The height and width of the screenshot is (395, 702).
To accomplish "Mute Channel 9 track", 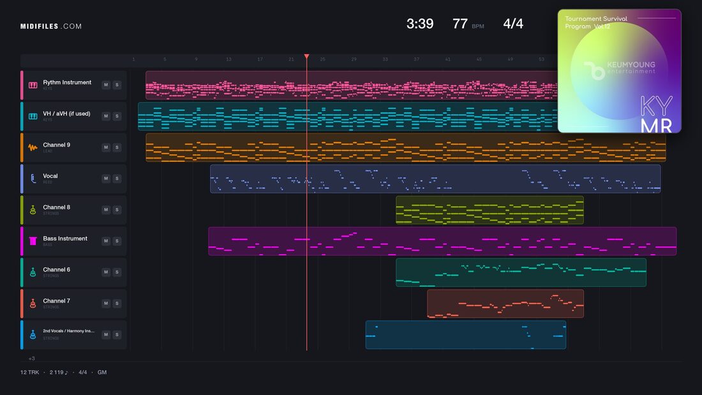I will pos(106,147).
